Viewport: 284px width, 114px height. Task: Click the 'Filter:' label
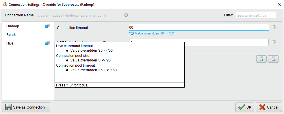(229, 15)
